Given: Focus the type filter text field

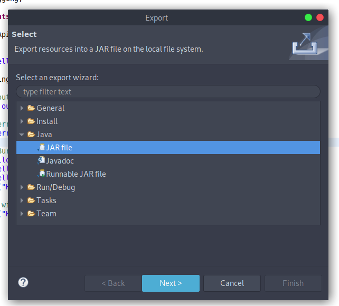Looking at the screenshot, I should tap(168, 92).
